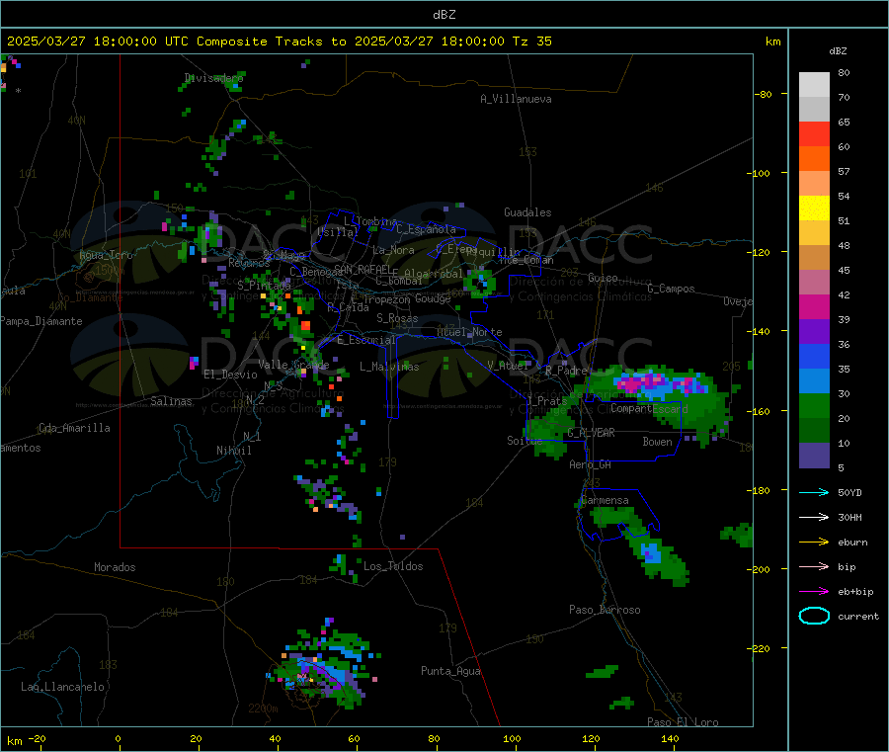Click the 'Cda_Amarilla' map label
This screenshot has height=752, width=889.
pos(74,428)
